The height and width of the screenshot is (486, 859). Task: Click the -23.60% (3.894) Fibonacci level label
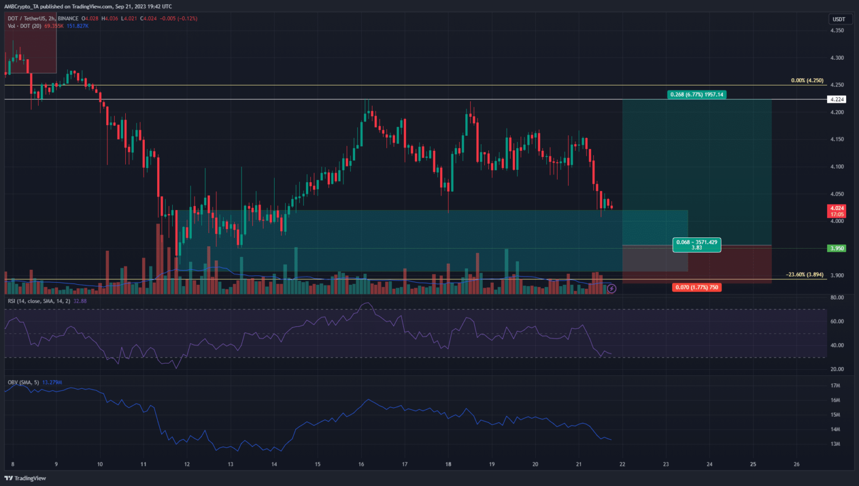pos(804,274)
